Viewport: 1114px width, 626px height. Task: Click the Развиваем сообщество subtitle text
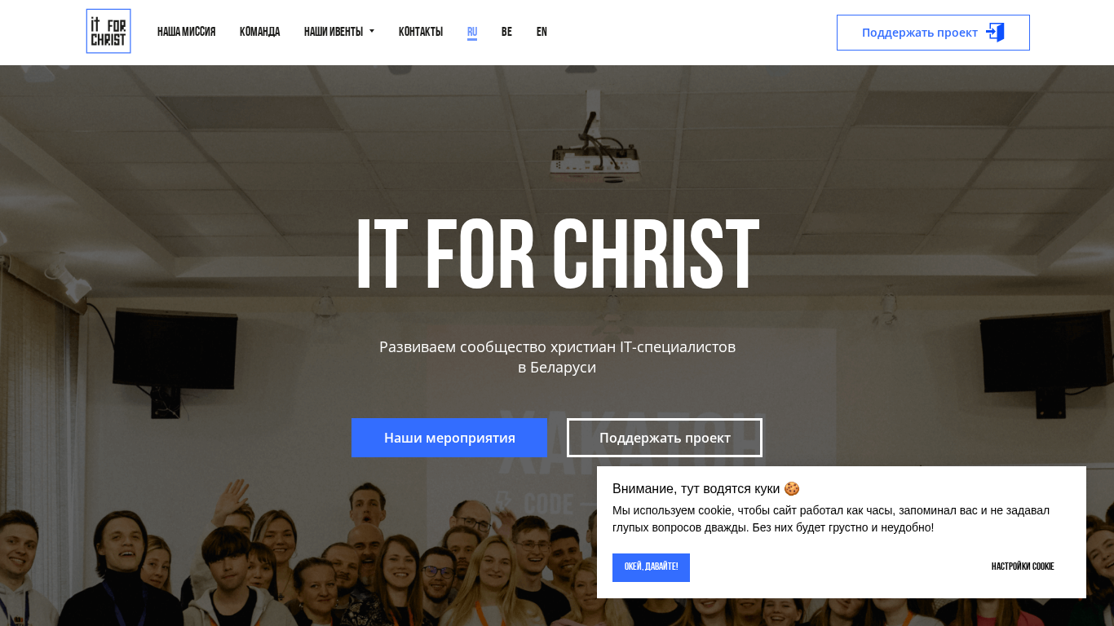pyautogui.click(x=557, y=357)
